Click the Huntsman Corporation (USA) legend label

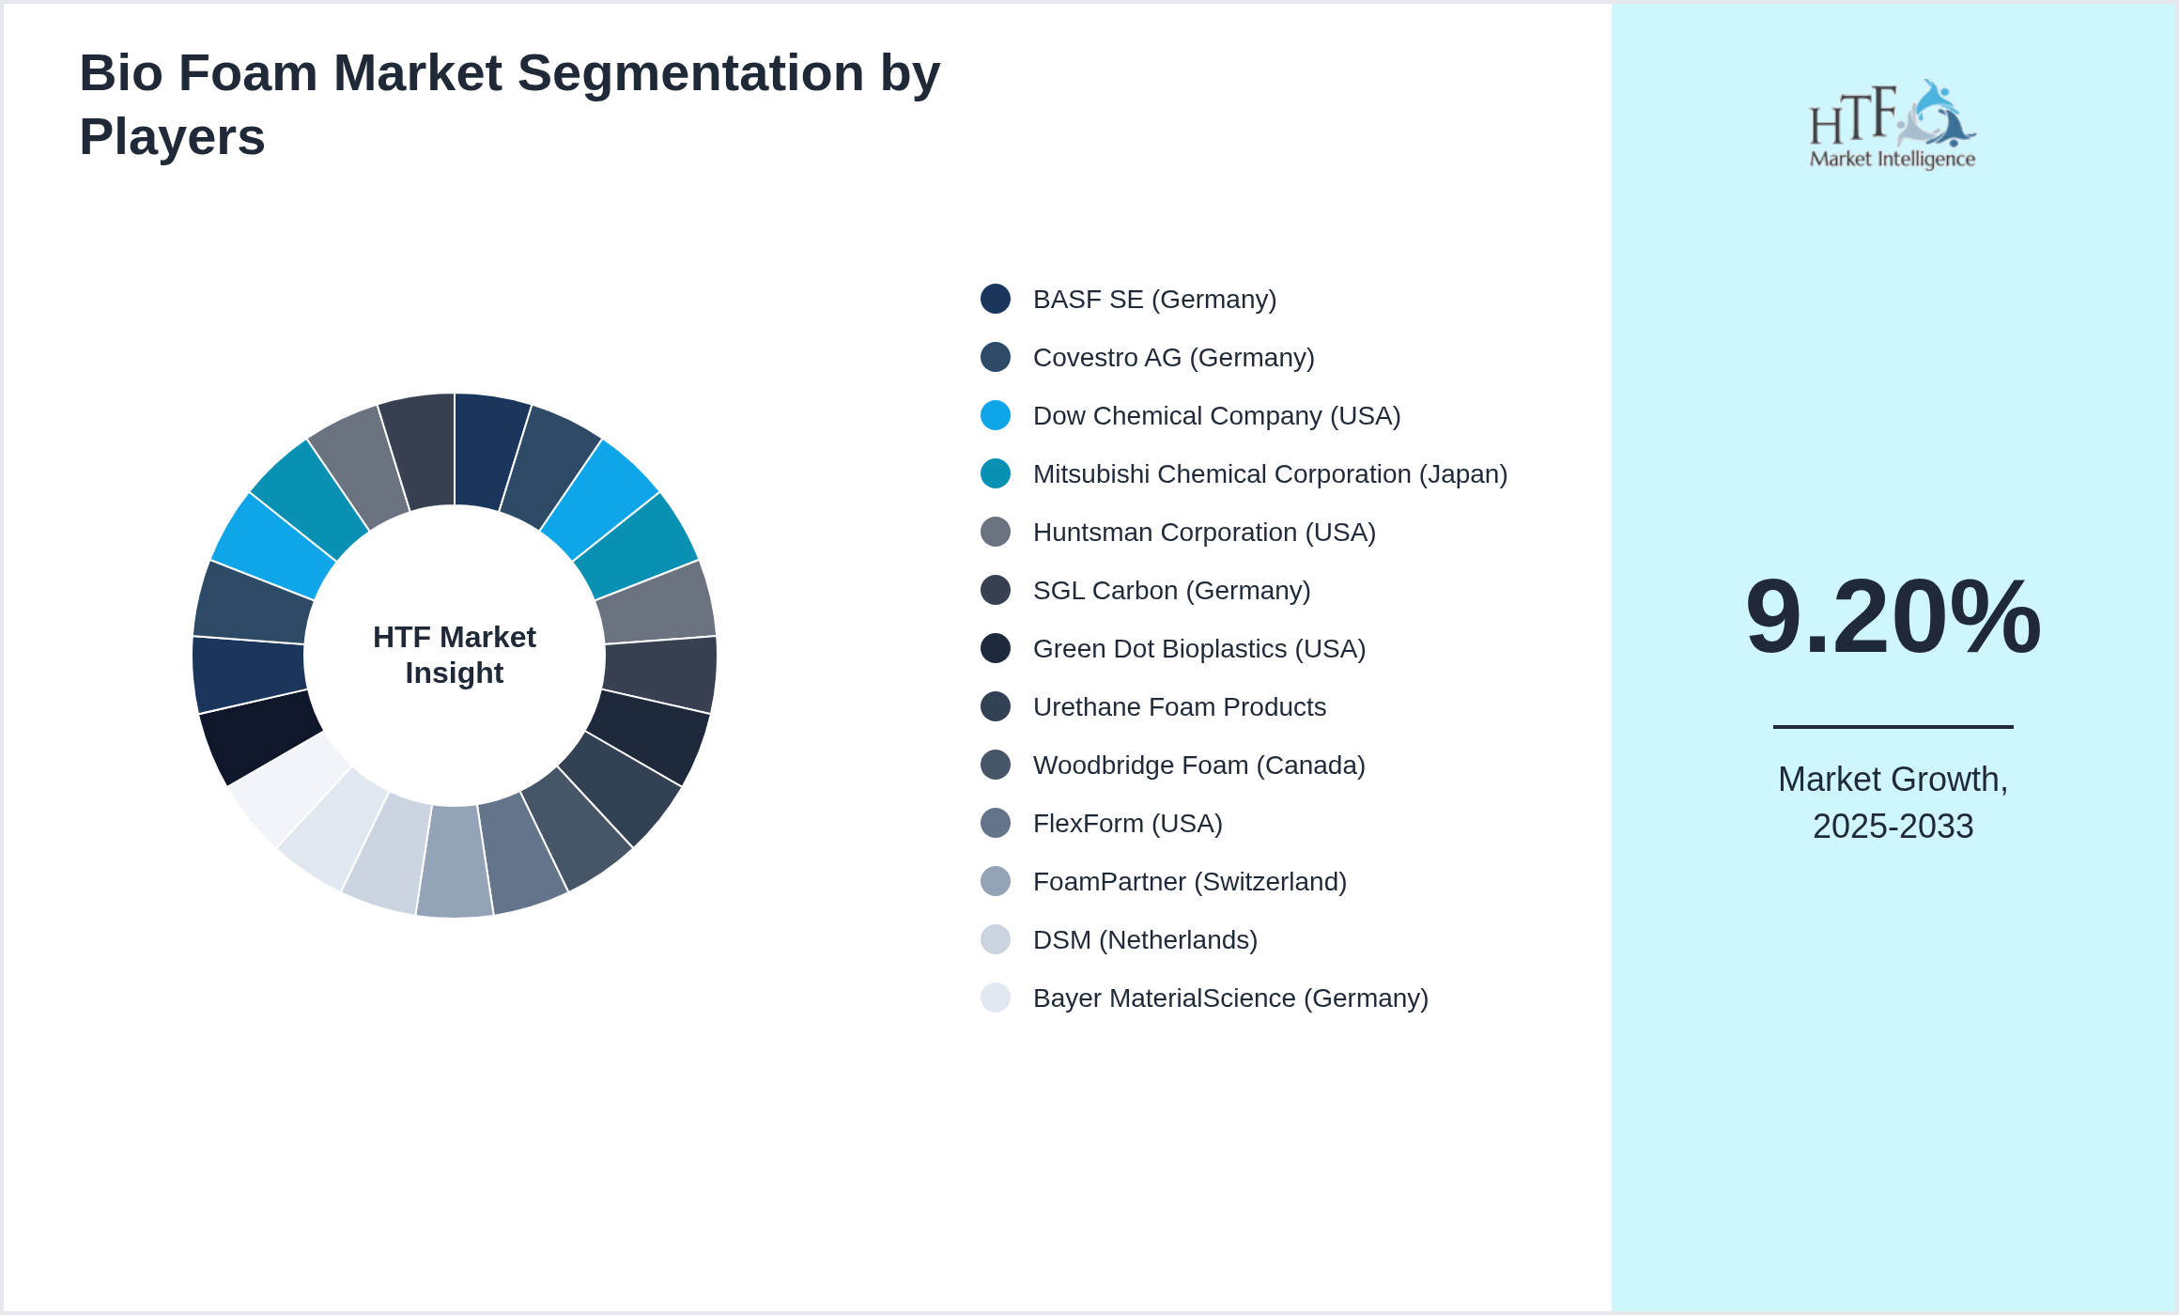1203,532
